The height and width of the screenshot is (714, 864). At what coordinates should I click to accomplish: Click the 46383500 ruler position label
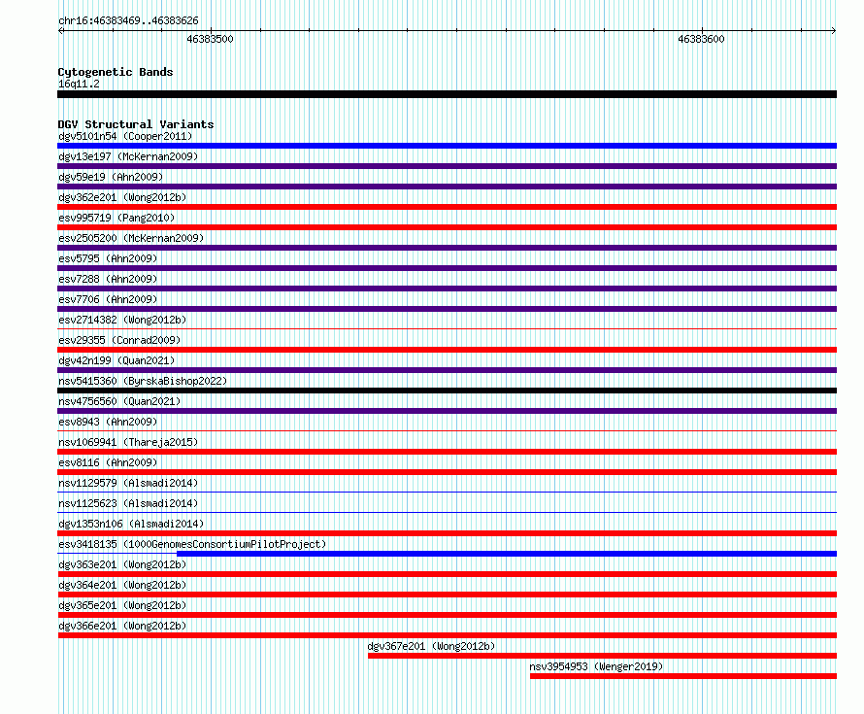[x=210, y=39]
